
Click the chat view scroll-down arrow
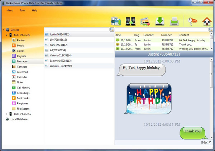(211, 137)
